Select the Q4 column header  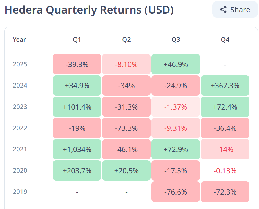[224, 39]
